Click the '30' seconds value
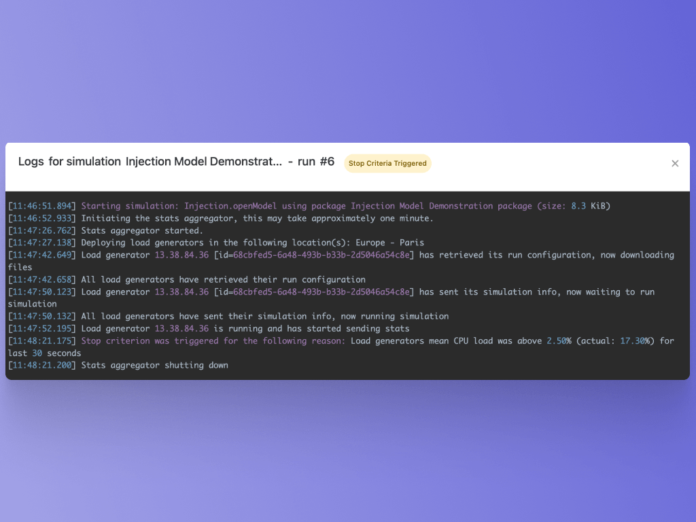 click(37, 353)
